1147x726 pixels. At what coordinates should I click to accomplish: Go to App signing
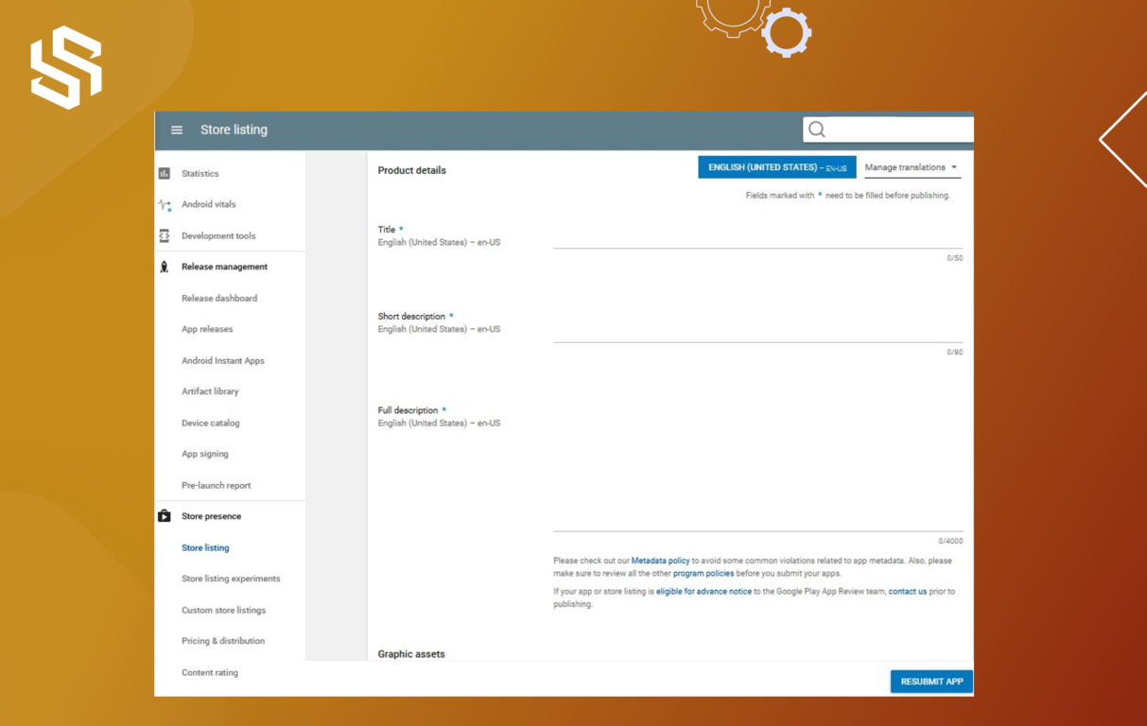coord(204,455)
